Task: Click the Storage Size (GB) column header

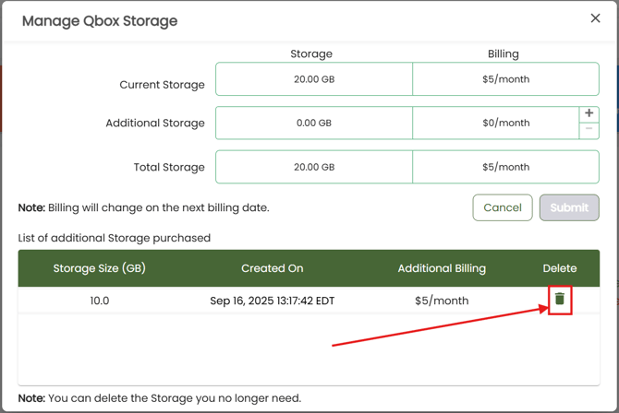Action: pos(100,268)
